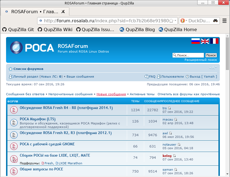
Task: Open the QupZilla main menu hamburger icon
Action: (224, 21)
